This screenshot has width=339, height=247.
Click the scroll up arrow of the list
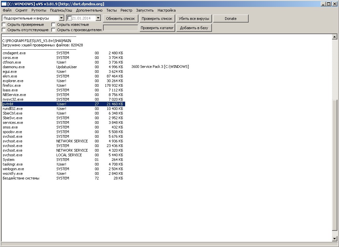334,37
